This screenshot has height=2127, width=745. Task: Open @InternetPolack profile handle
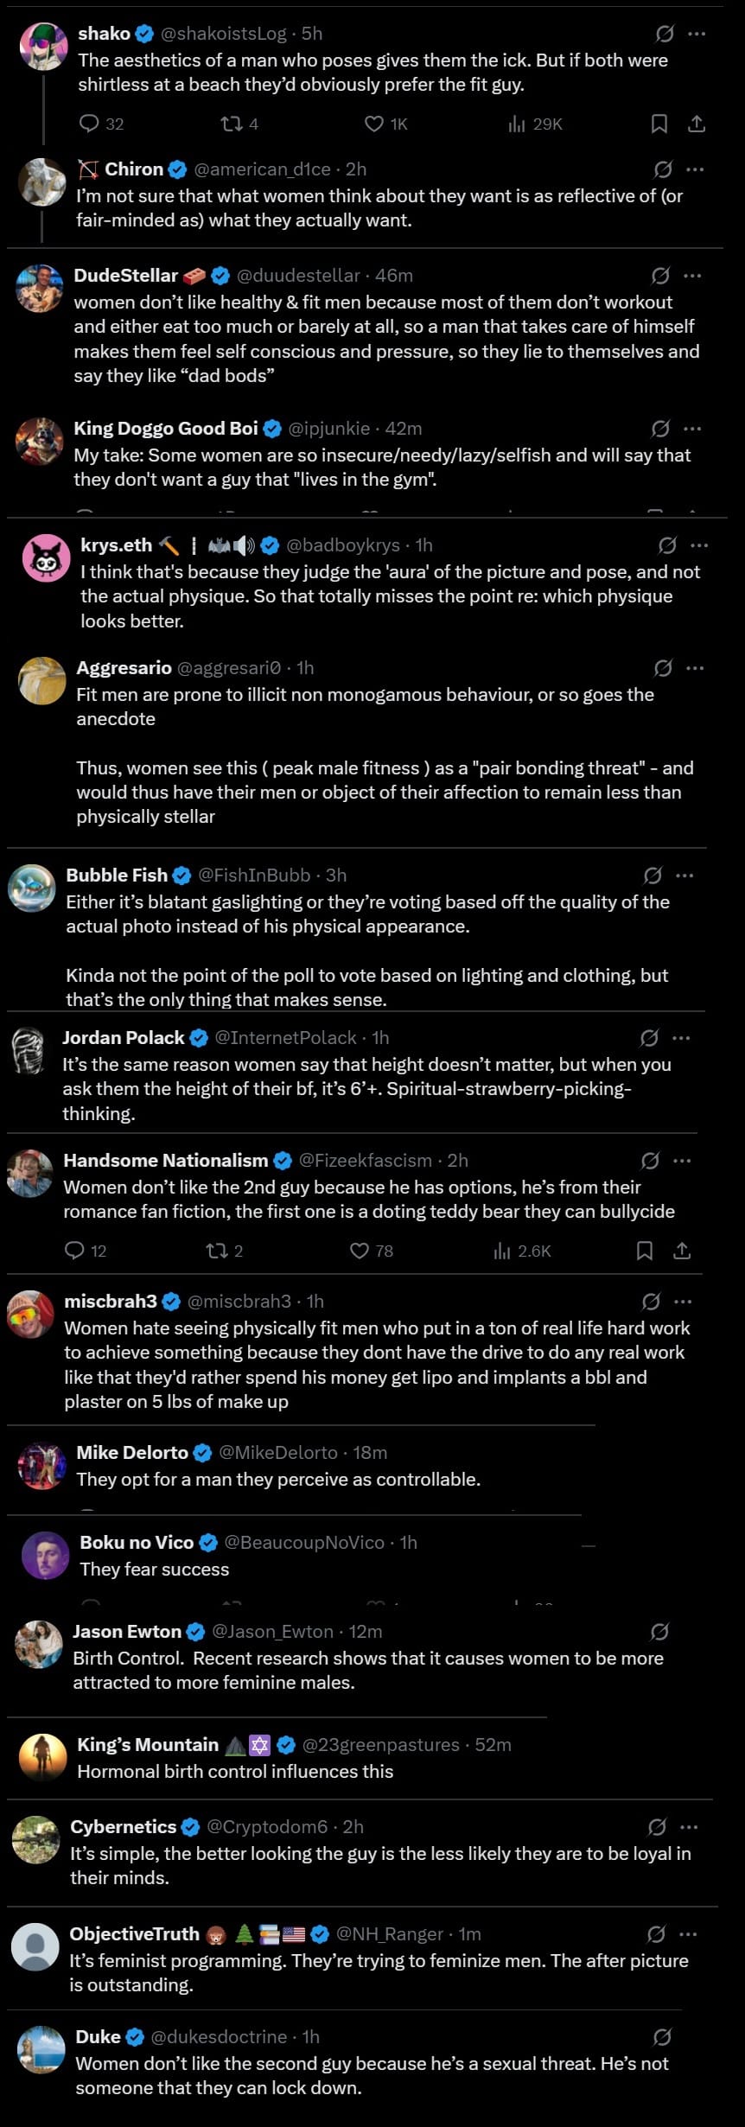coord(285,1037)
